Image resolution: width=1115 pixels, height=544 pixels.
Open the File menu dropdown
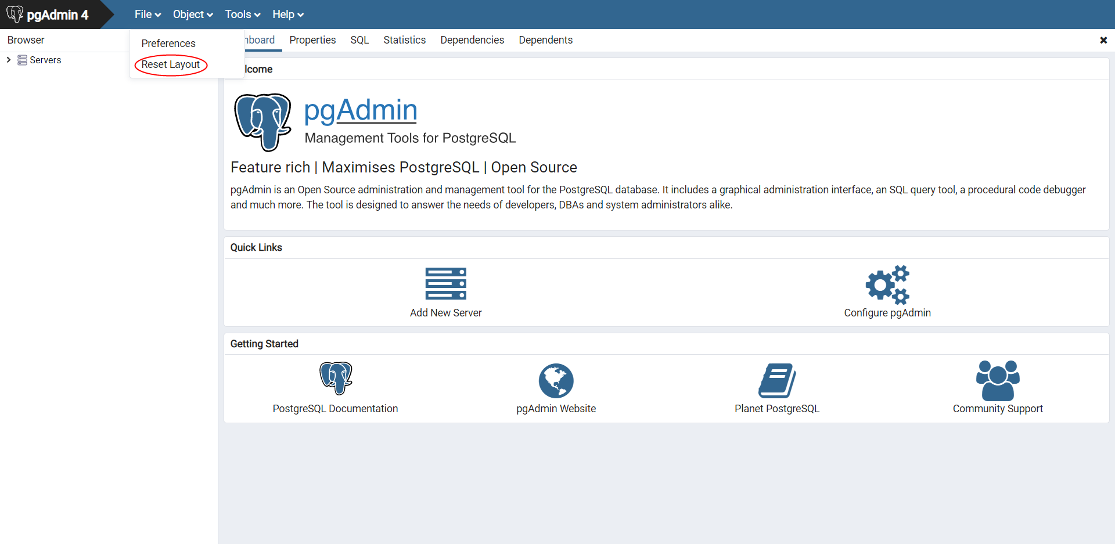(148, 15)
